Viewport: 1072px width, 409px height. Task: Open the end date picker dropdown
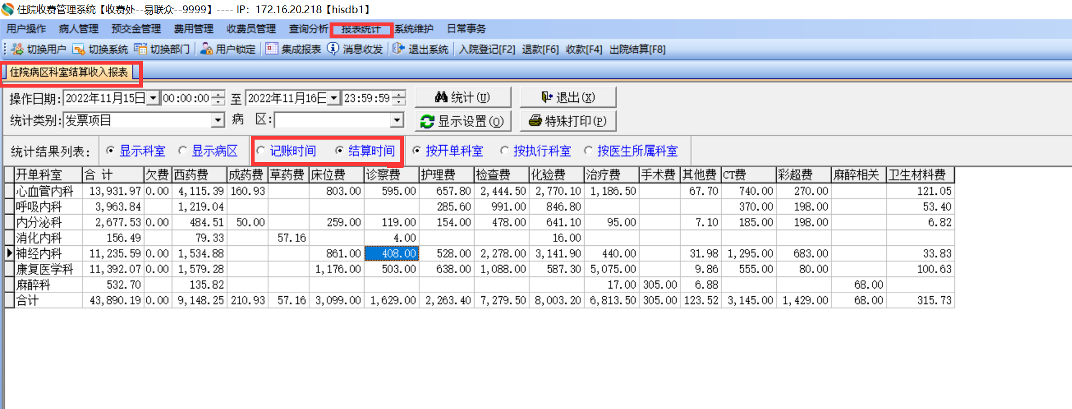pyautogui.click(x=333, y=98)
